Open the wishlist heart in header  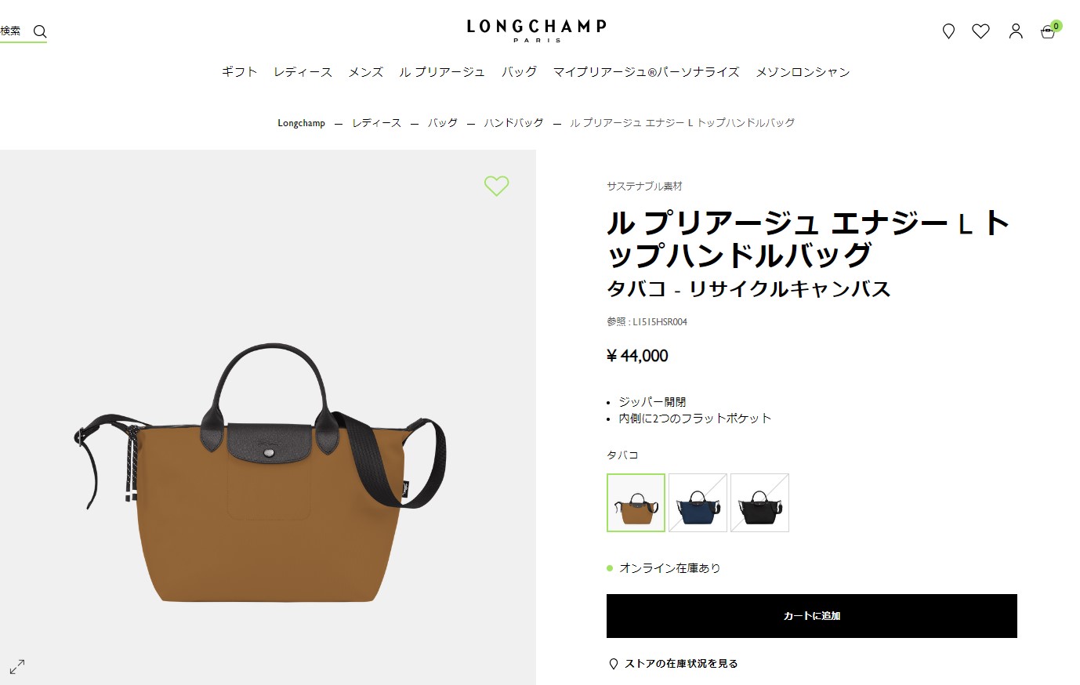click(980, 31)
